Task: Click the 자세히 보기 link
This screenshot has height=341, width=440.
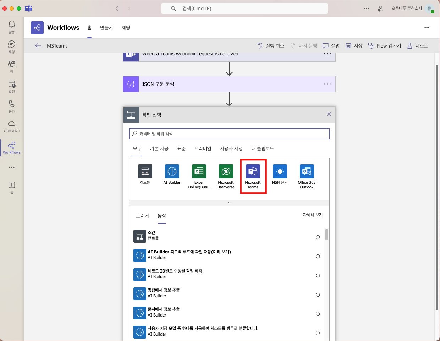Action: coord(312,215)
